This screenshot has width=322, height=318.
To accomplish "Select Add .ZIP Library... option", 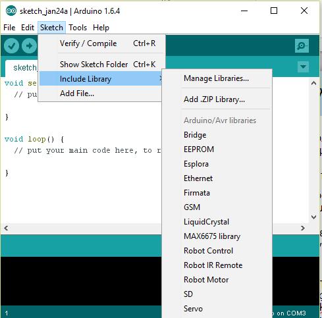I will click(216, 99).
